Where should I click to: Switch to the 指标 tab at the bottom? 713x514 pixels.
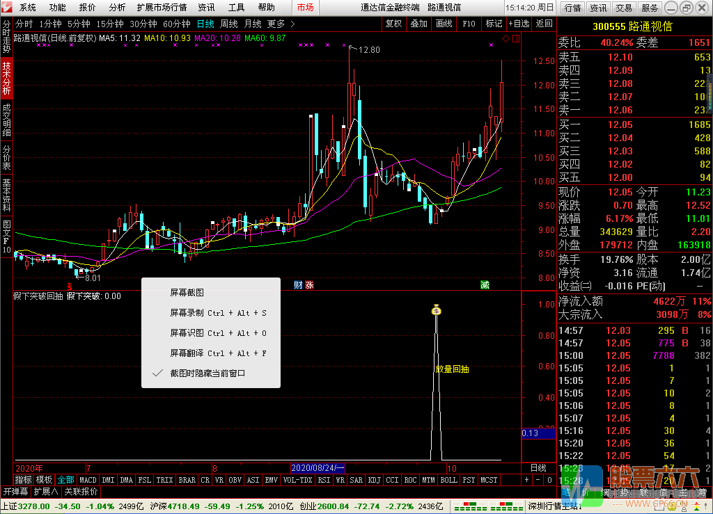click(24, 479)
